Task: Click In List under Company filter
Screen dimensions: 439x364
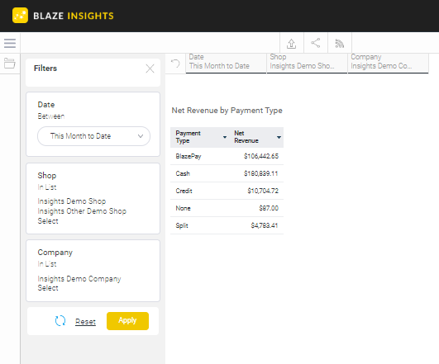Action: [x=47, y=264]
